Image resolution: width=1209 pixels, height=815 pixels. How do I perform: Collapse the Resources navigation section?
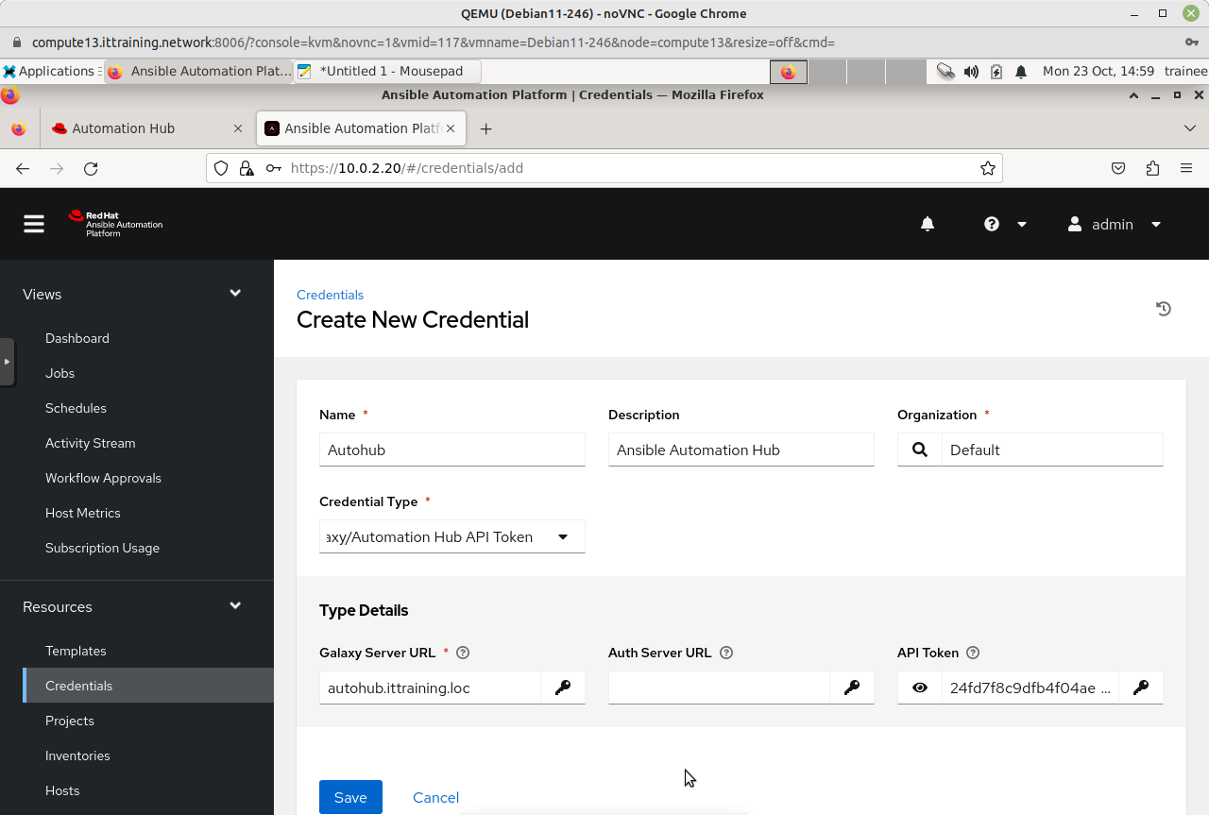coord(235,606)
